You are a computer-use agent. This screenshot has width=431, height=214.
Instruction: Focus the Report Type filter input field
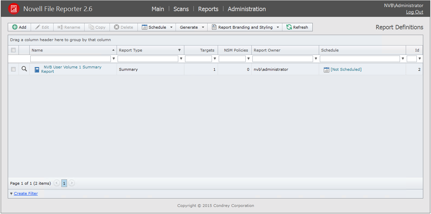pos(148,59)
